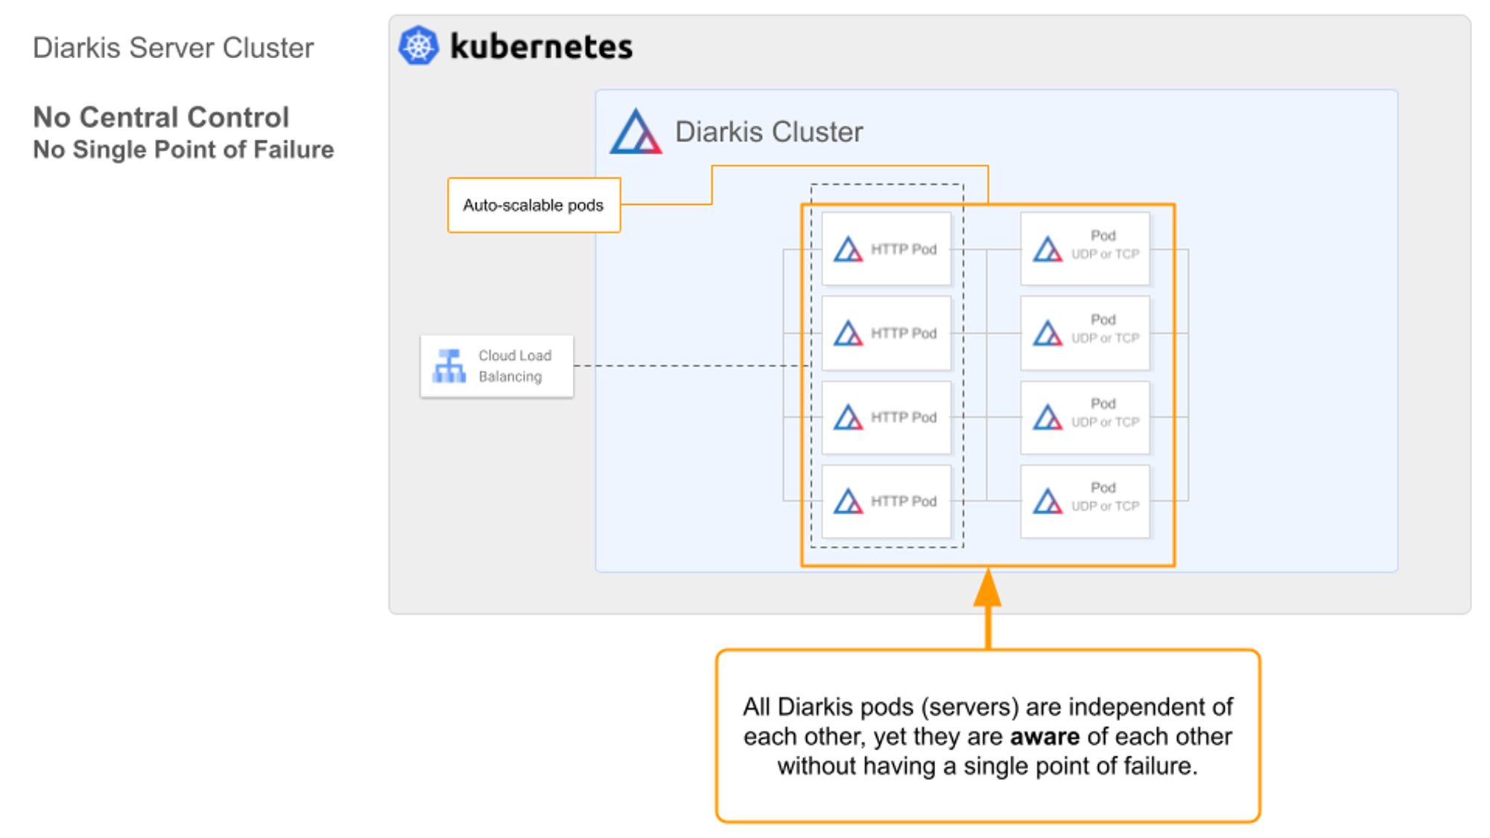Select the second UDP or TCP Pod box
Viewport: 1490px width, 838px height.
1085,333
